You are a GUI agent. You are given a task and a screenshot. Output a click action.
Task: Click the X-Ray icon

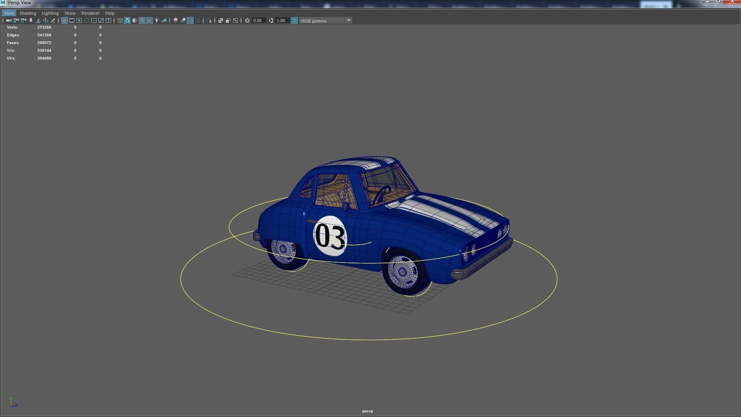point(221,20)
